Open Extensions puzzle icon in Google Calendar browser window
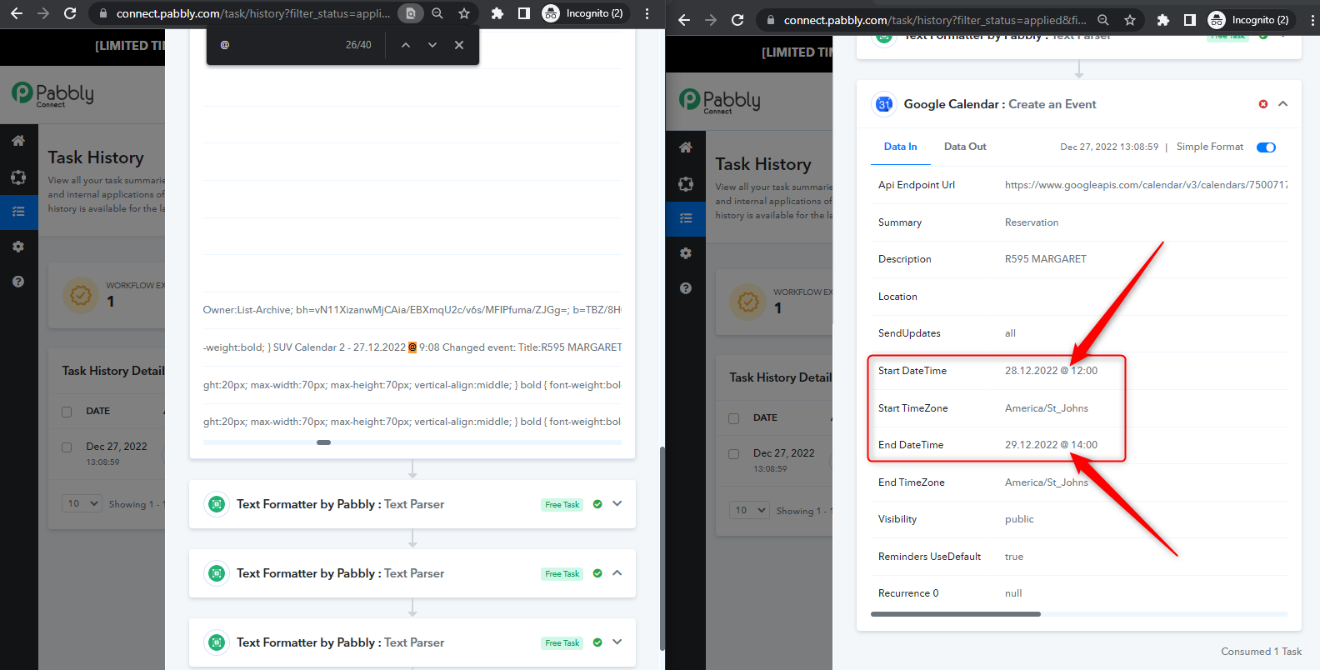Screen dimensions: 1320x670 (1163, 20)
